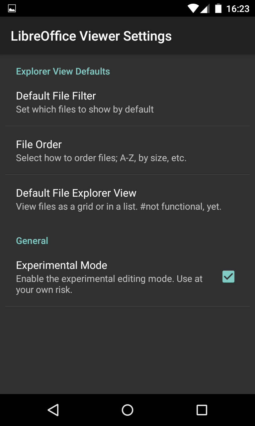
Task: Tap the battery status icon
Action: pyautogui.click(x=218, y=9)
